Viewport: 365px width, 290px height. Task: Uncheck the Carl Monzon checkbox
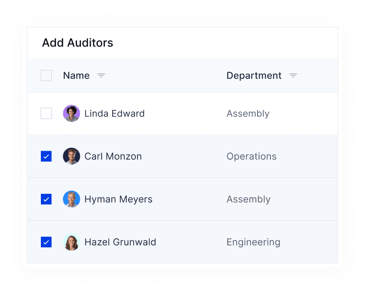(46, 156)
